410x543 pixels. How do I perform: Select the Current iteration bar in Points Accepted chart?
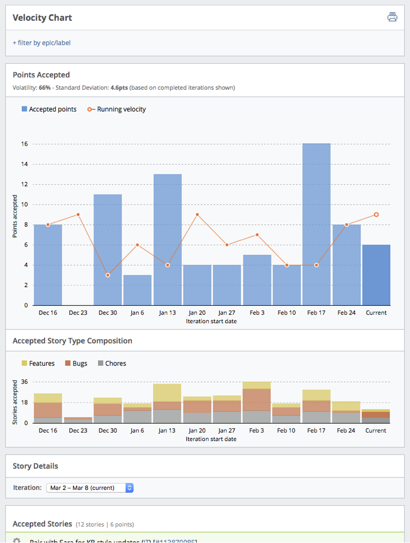click(376, 275)
